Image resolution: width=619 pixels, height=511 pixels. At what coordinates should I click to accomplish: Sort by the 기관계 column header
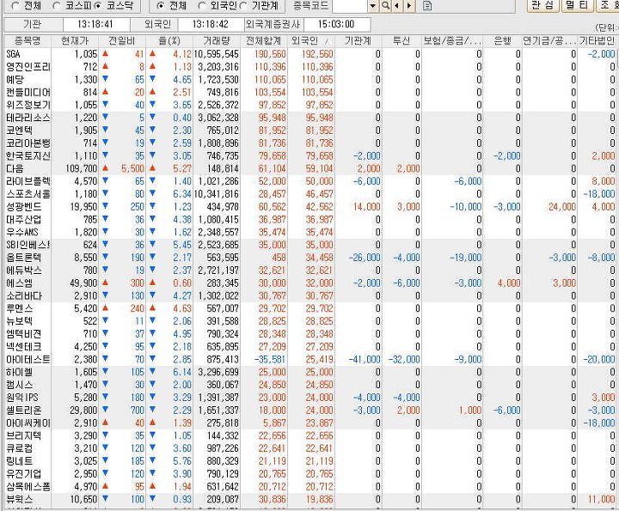(x=358, y=40)
